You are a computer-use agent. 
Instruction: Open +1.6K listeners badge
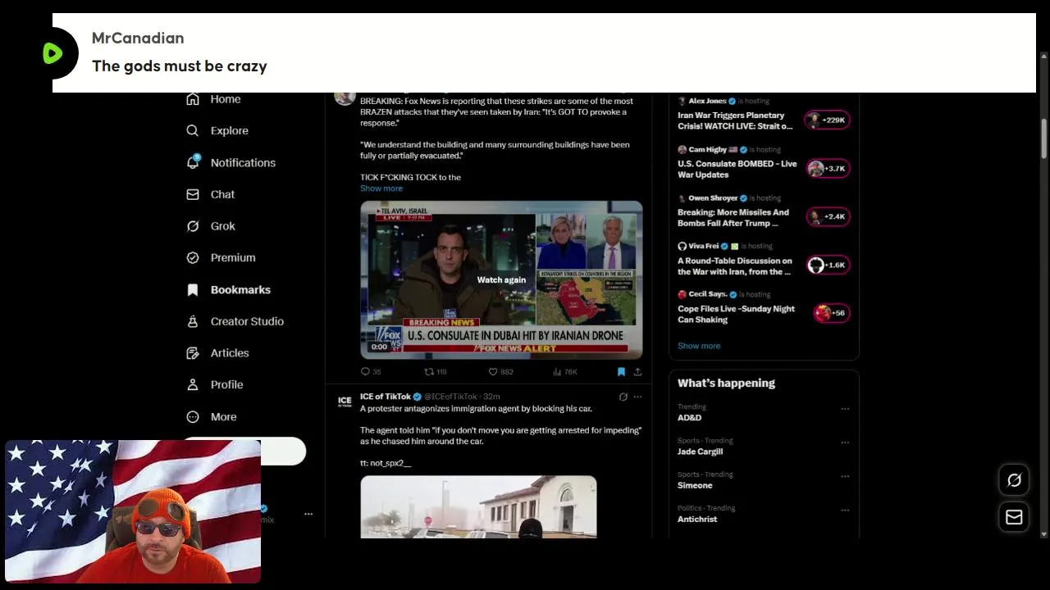coord(827,265)
